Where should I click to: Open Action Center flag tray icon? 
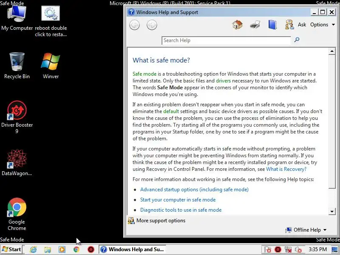click(x=268, y=249)
